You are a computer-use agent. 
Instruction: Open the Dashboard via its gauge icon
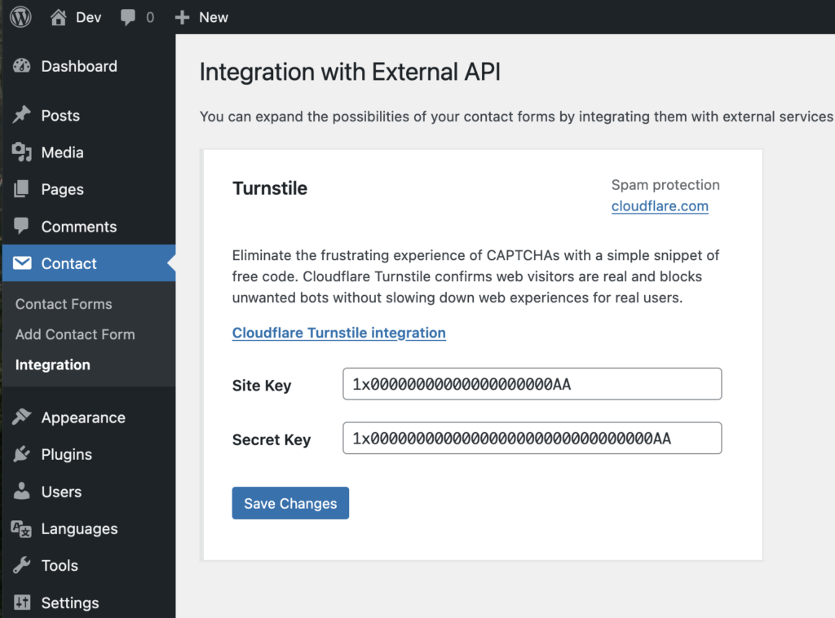[x=22, y=66]
